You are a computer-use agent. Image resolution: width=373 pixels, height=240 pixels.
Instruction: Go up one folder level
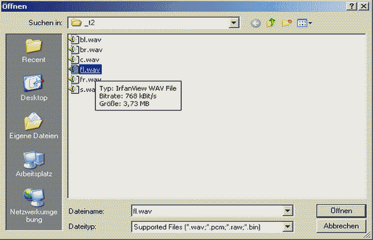tap(271, 23)
